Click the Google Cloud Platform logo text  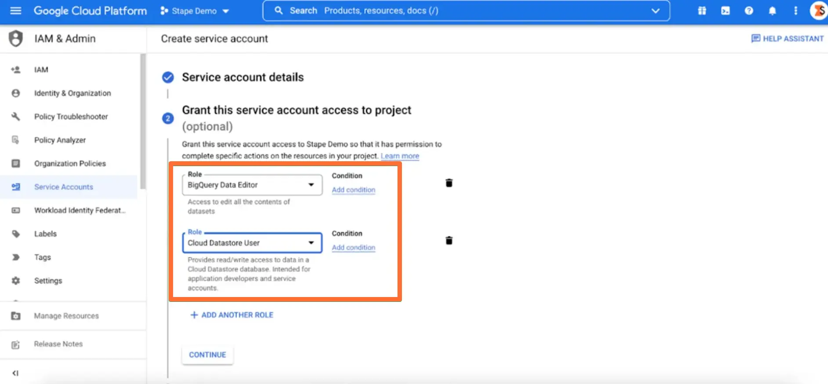point(90,11)
